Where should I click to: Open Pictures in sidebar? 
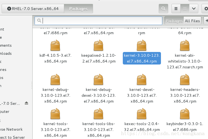click(x=3, y=69)
